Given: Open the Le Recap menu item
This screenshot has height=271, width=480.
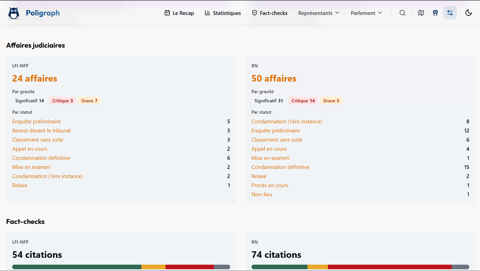Looking at the screenshot, I should pos(183,13).
